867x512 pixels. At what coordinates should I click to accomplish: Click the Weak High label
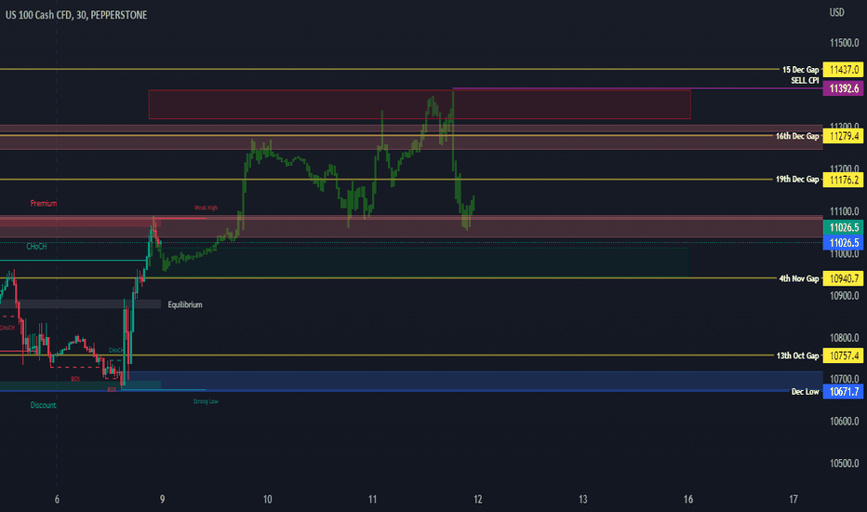pos(206,208)
